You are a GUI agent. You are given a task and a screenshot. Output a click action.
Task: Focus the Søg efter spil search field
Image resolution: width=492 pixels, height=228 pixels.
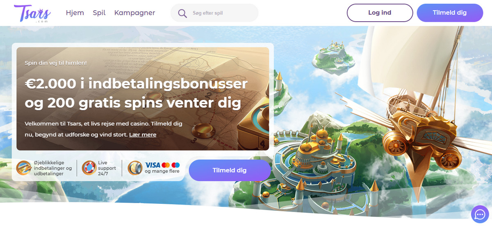pos(214,13)
